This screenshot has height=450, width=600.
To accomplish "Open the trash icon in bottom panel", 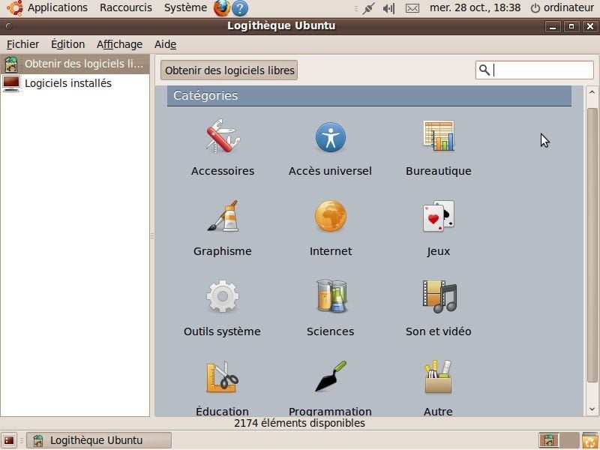I will pos(589,440).
